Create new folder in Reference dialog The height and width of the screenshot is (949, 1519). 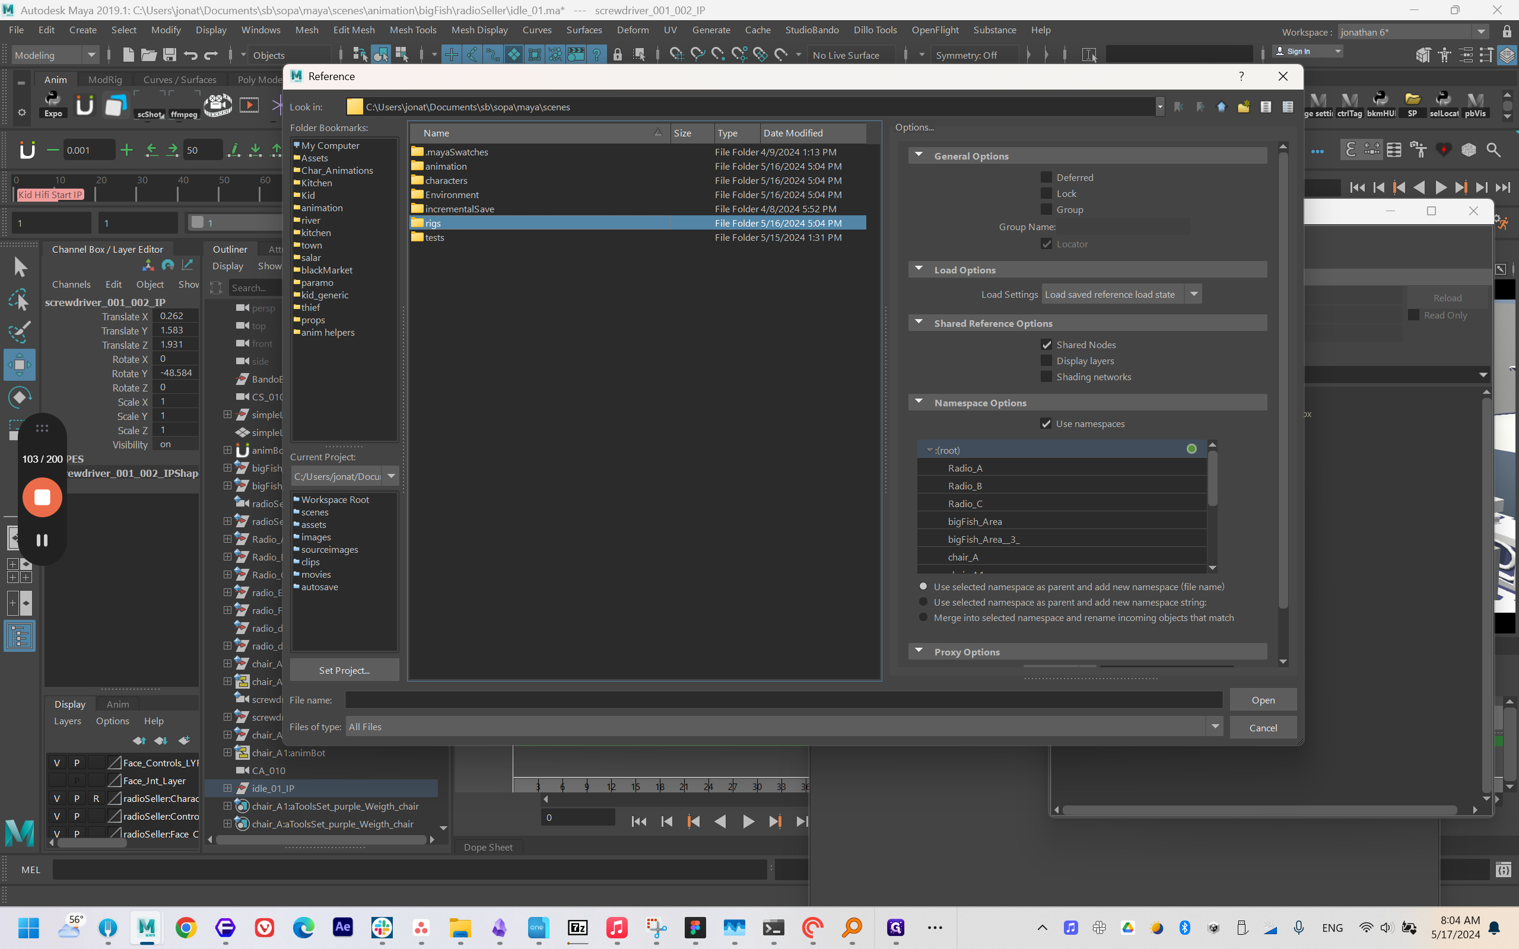click(1244, 107)
